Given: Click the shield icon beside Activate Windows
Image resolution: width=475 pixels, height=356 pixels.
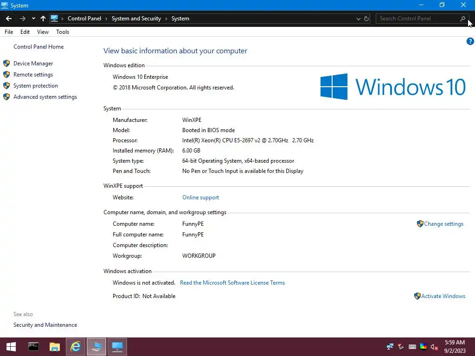Looking at the screenshot, I should point(417,296).
